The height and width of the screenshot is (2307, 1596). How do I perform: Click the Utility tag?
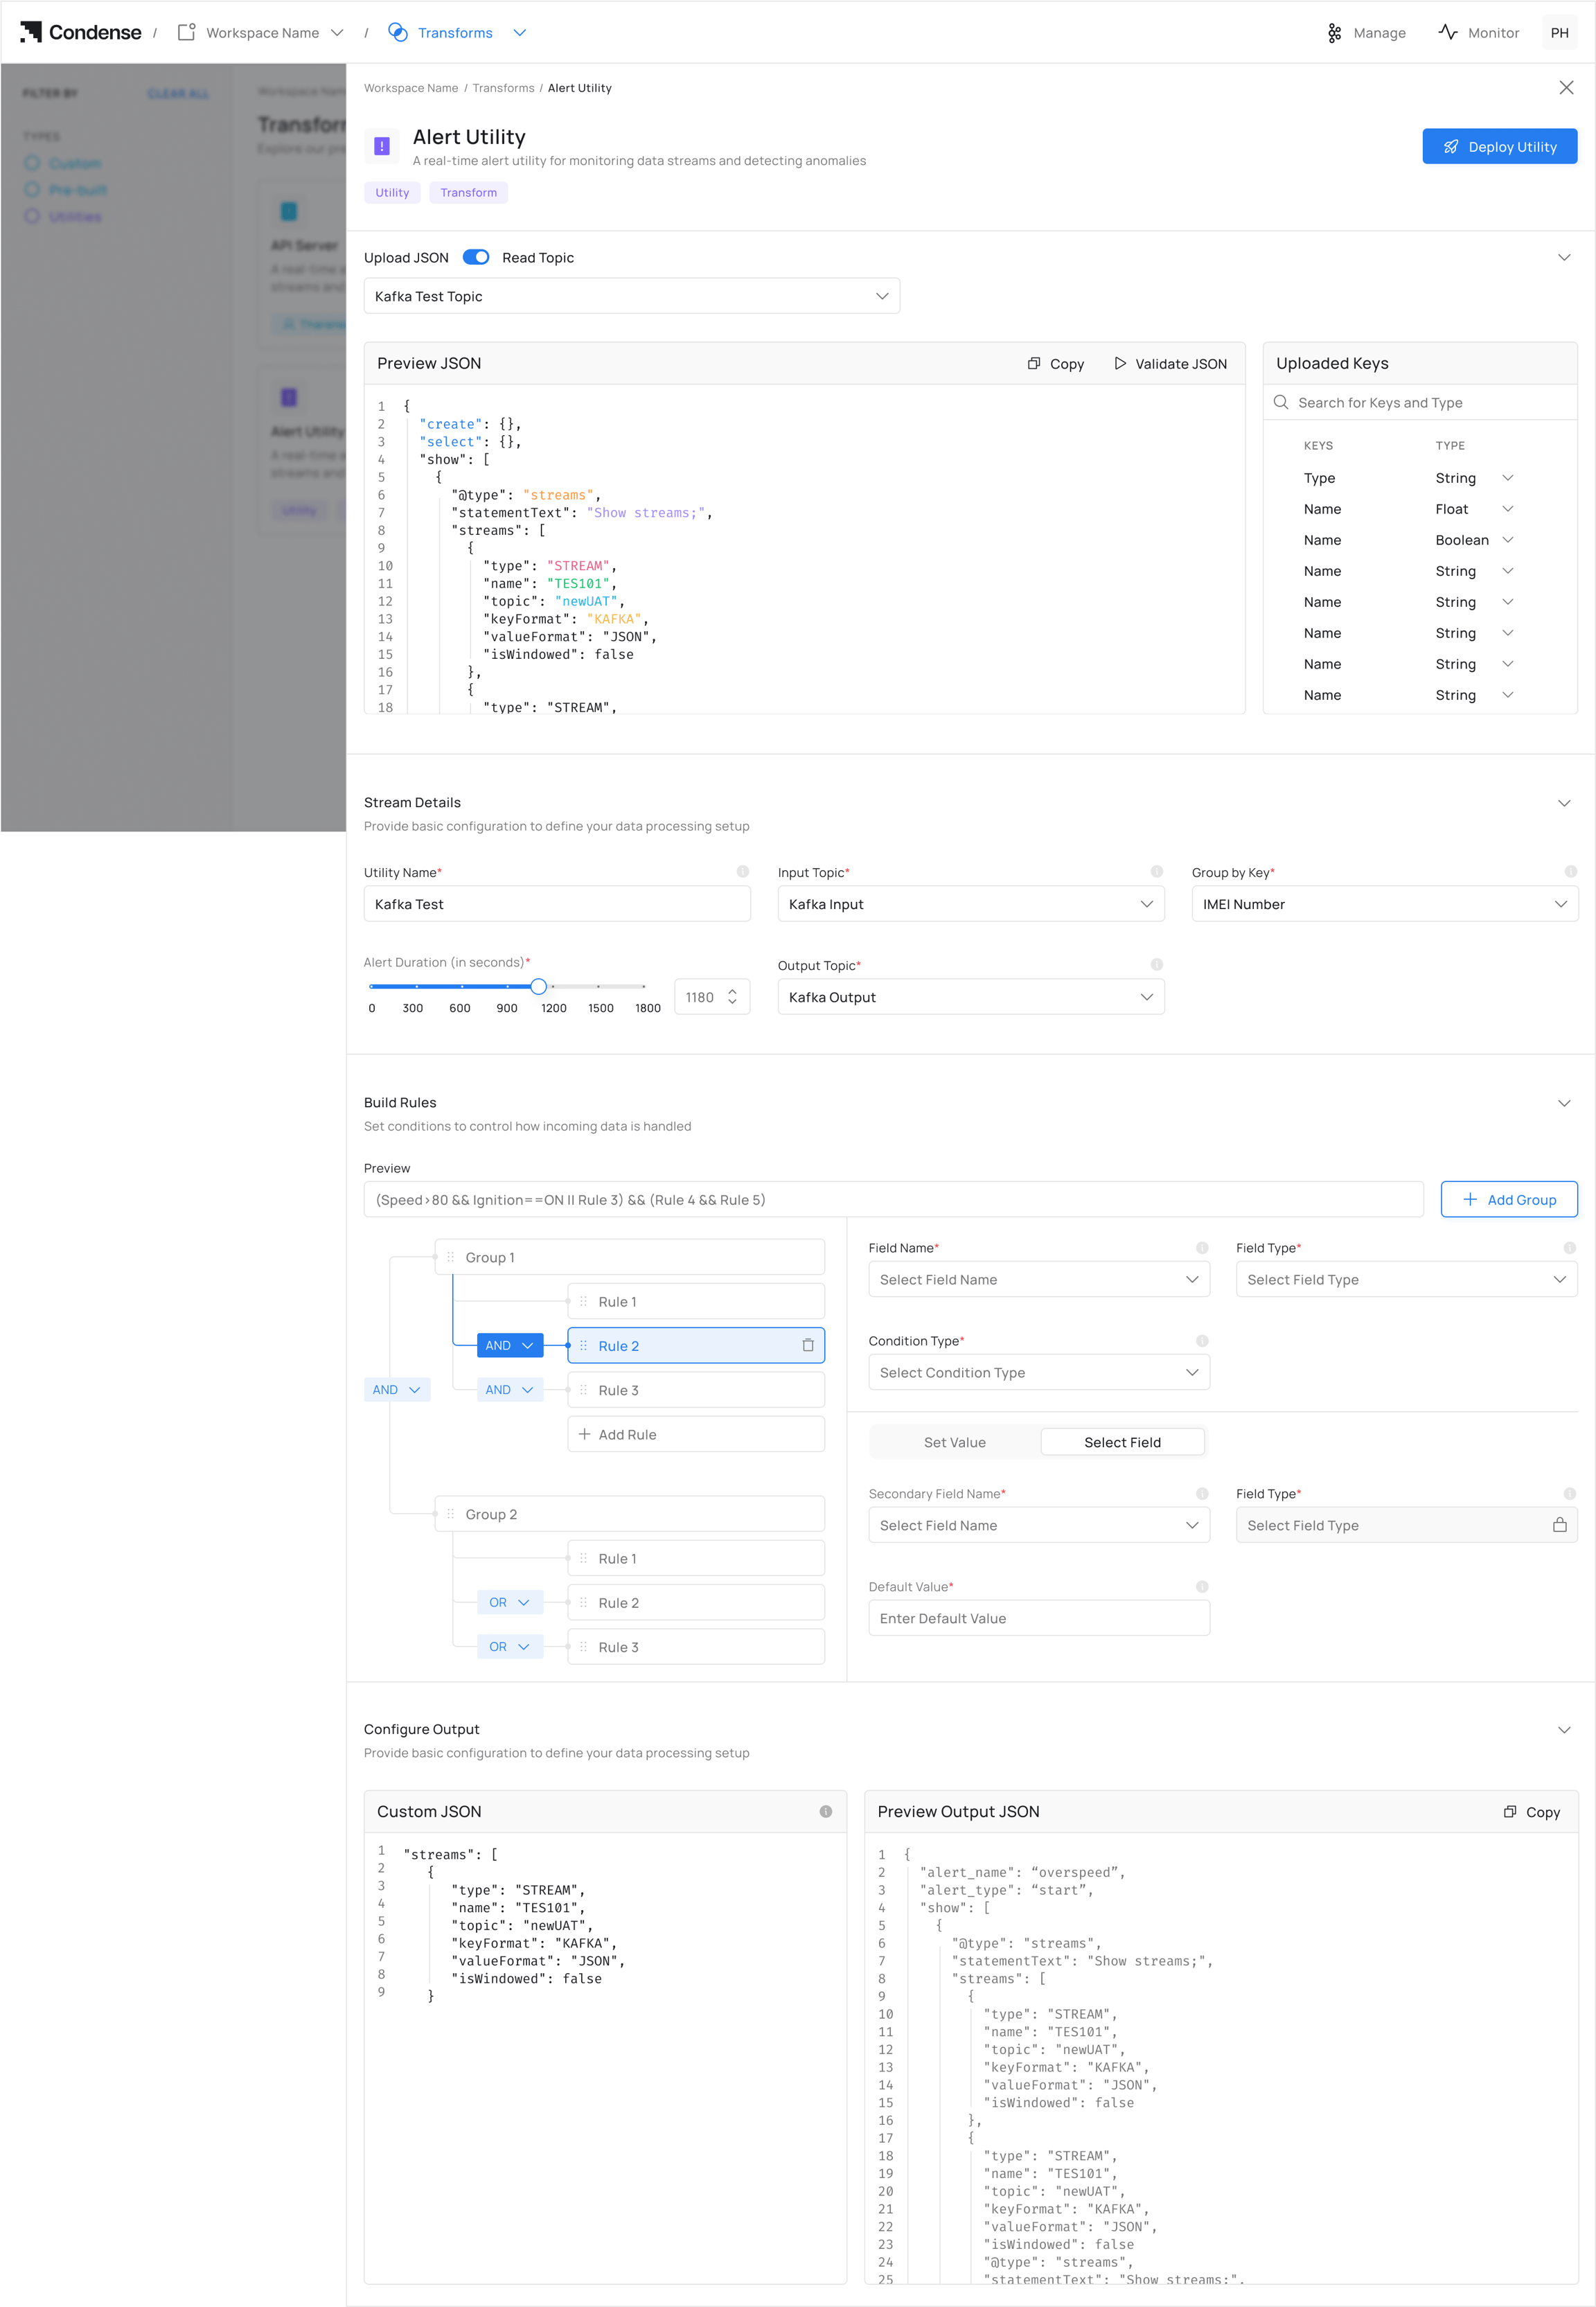point(392,193)
